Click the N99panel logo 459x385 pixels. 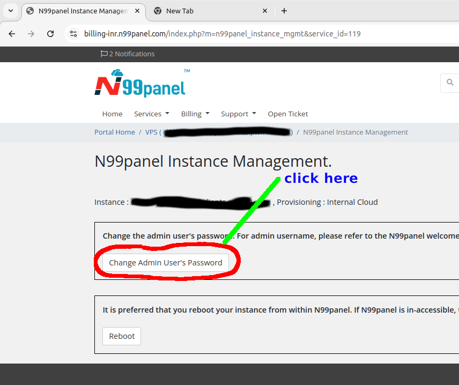coord(140,84)
